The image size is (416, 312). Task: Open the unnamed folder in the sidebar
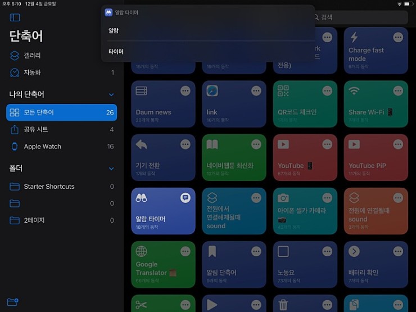[61, 204]
